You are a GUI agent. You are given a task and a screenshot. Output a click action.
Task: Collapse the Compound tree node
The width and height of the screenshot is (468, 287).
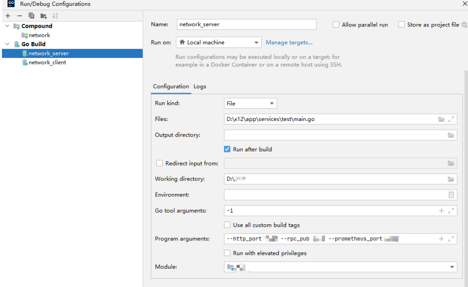point(7,26)
